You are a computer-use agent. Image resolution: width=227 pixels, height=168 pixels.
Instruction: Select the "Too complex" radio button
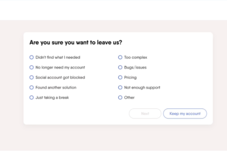click(120, 57)
